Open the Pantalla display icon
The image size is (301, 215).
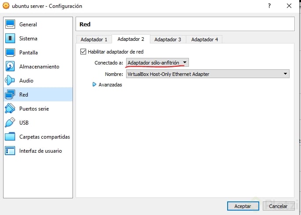click(10, 53)
